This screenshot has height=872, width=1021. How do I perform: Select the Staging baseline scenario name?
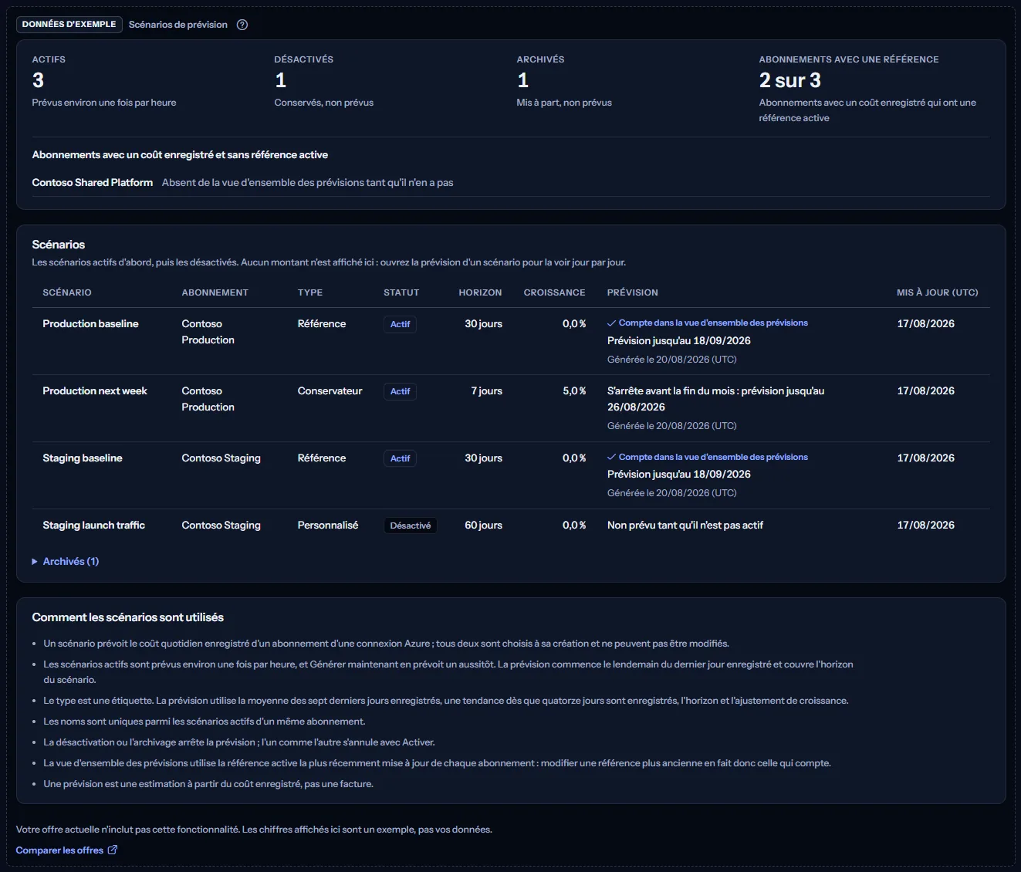point(83,458)
